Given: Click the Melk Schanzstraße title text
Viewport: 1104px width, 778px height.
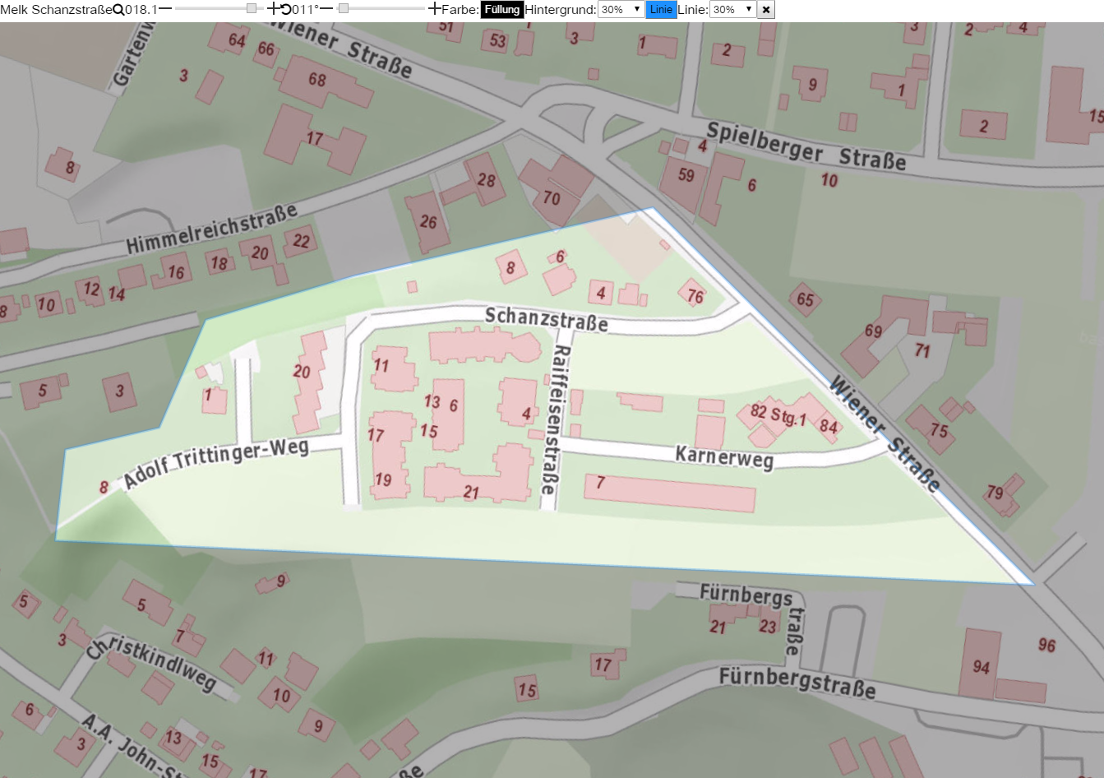Looking at the screenshot, I should pyautogui.click(x=56, y=10).
